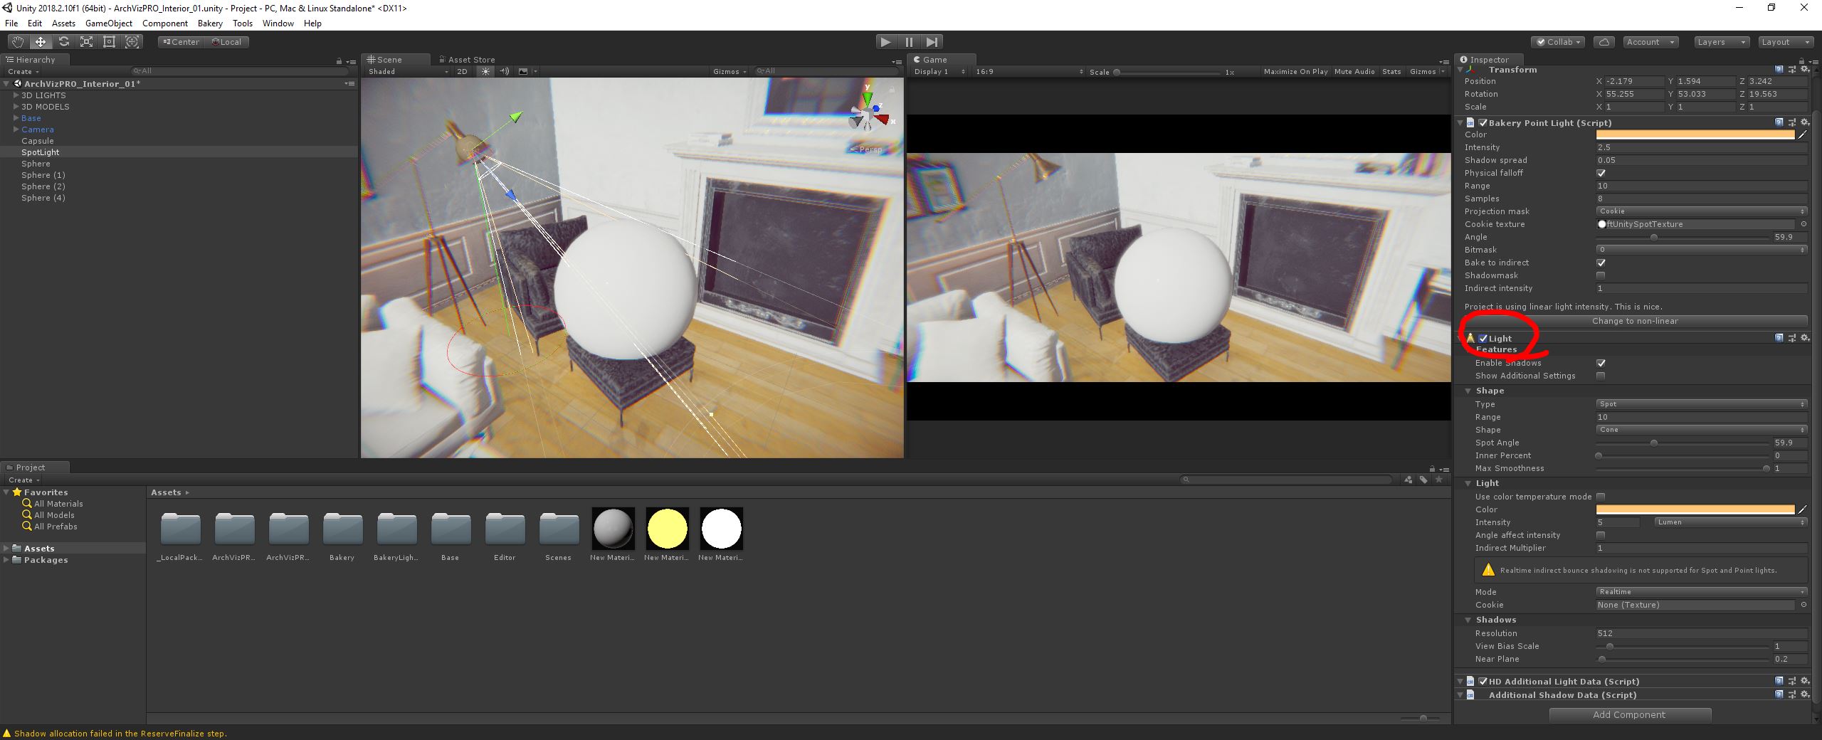Select the Rect Transform tool
The image size is (1822, 740).
coord(109,42)
